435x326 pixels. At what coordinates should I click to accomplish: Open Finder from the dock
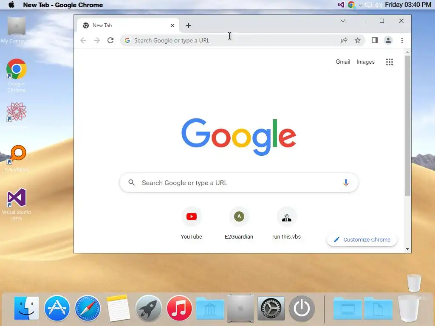[x=26, y=308]
